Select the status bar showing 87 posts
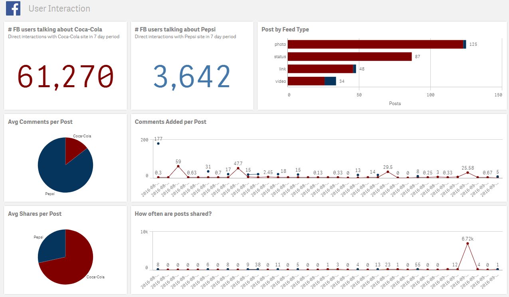 point(349,57)
